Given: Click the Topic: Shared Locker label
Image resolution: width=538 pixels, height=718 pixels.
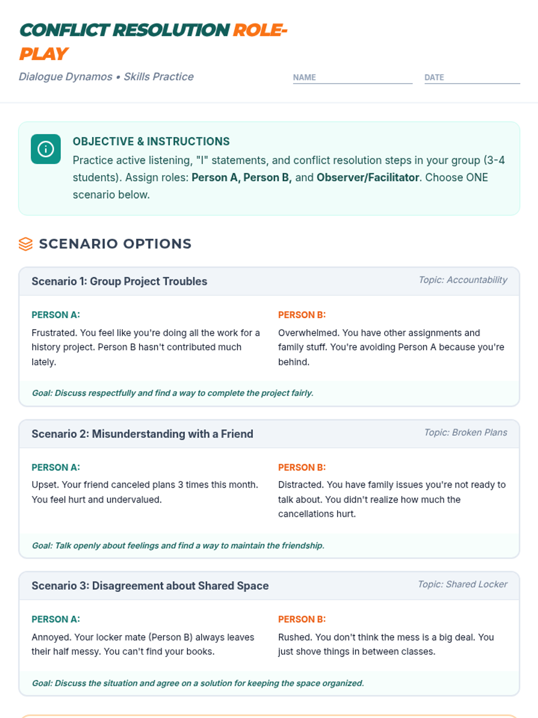Looking at the screenshot, I should [462, 584].
